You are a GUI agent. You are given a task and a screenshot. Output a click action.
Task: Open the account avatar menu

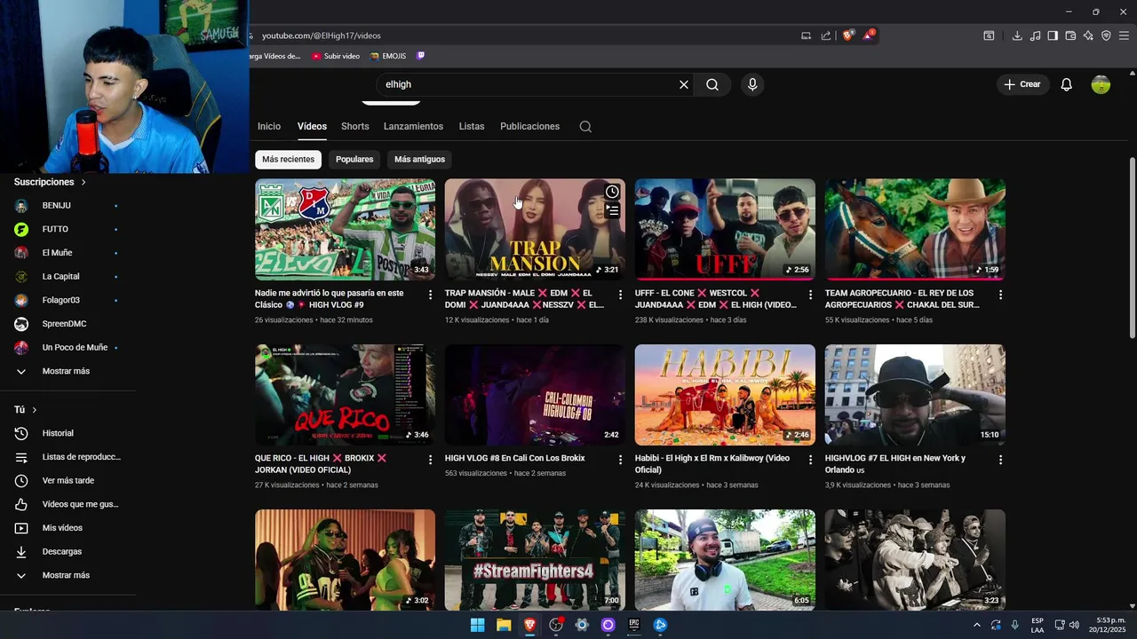point(1101,84)
